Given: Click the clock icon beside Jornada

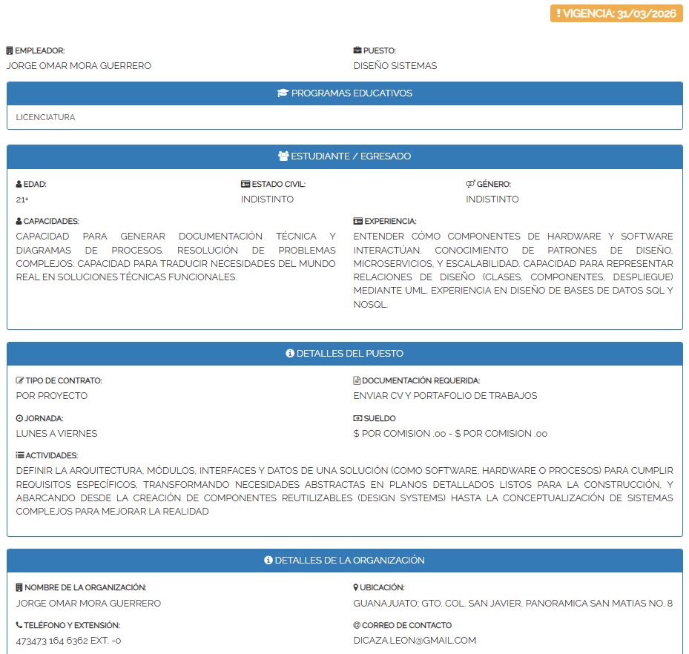Looking at the screenshot, I should 19,418.
